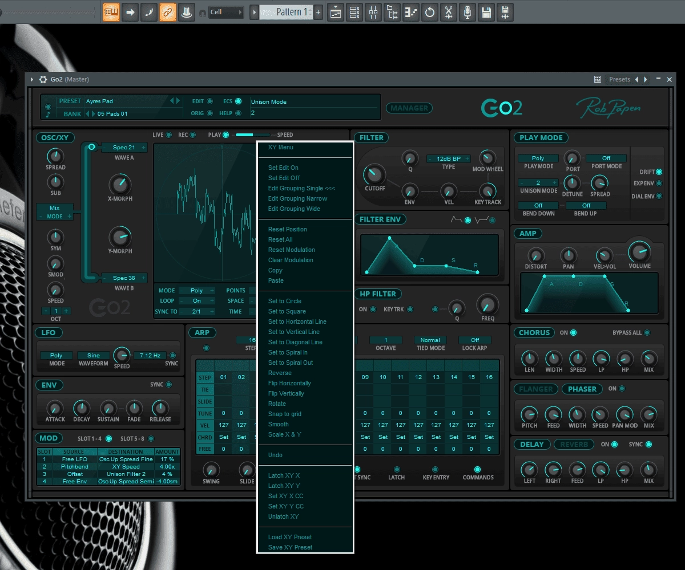685x570 pixels.
Task: Click the music note icon by BANK
Action: point(48,114)
